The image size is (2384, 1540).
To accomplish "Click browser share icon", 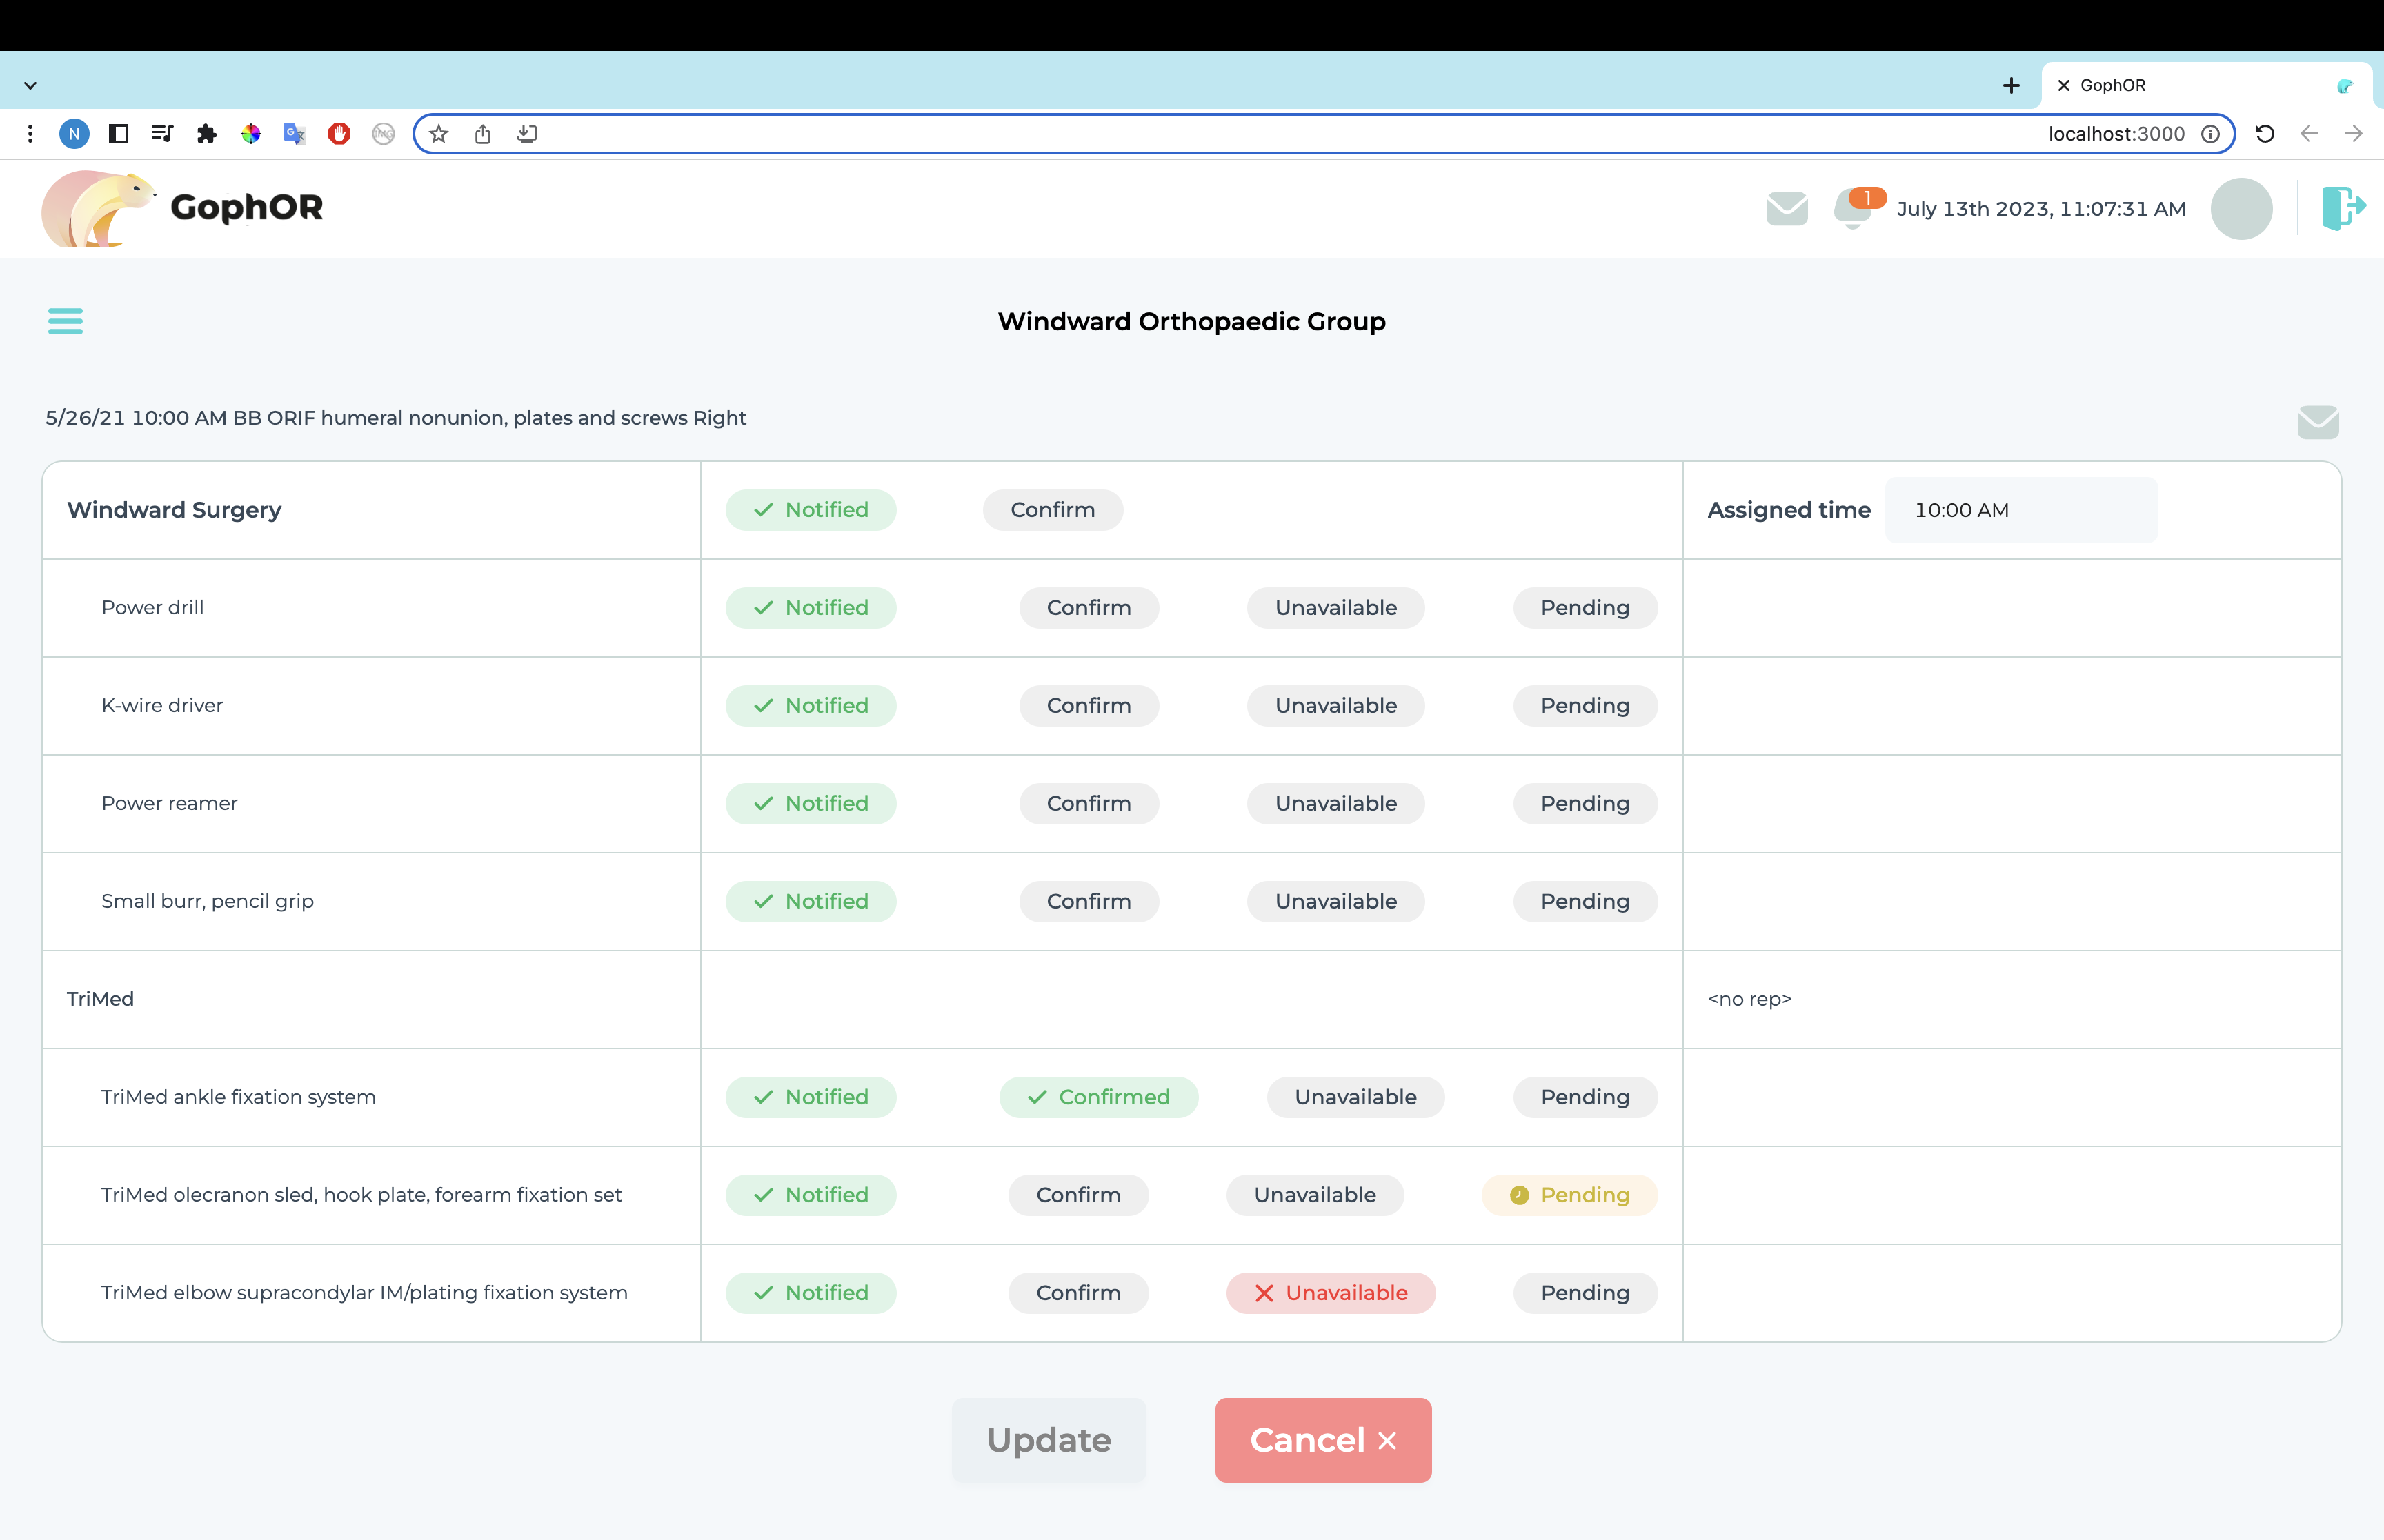I will [483, 134].
